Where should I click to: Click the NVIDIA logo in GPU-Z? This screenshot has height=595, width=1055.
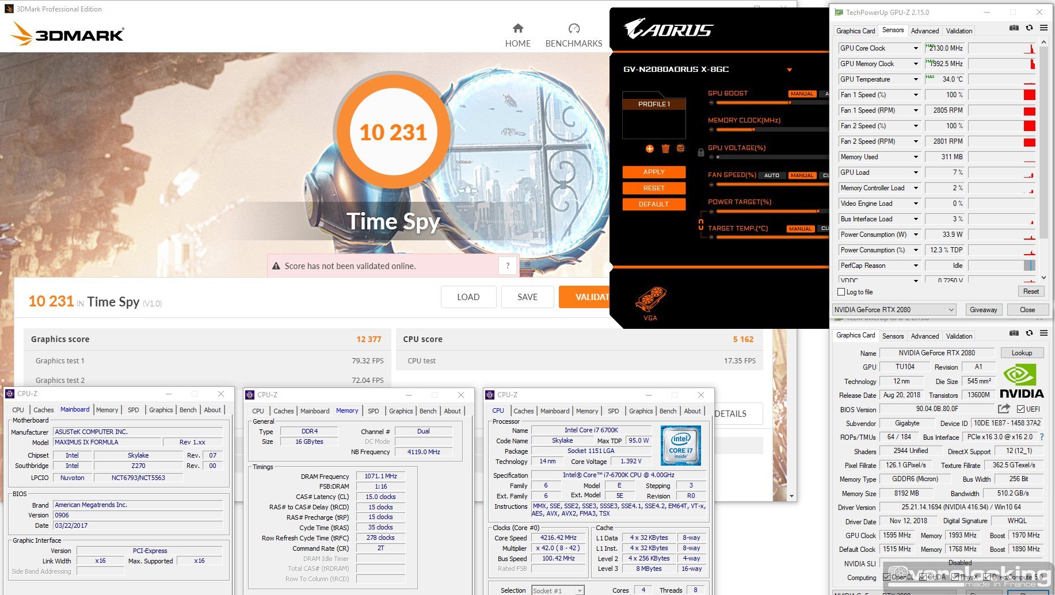(1021, 381)
